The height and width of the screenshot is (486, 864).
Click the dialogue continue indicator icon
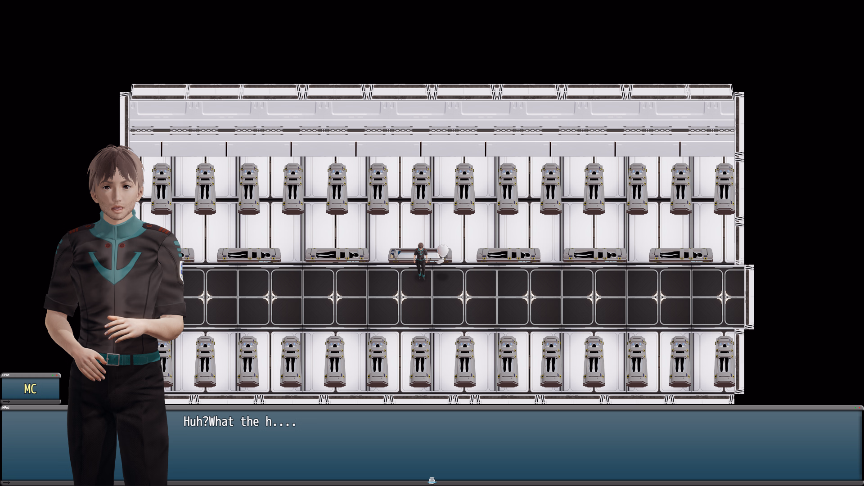432,481
